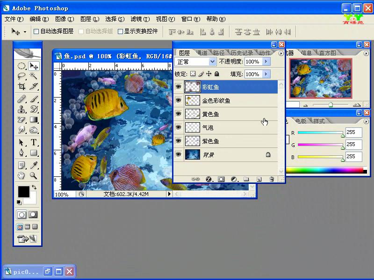Hide the 紫色鱼 layer
The image size is (374, 280).
pyautogui.click(x=178, y=141)
